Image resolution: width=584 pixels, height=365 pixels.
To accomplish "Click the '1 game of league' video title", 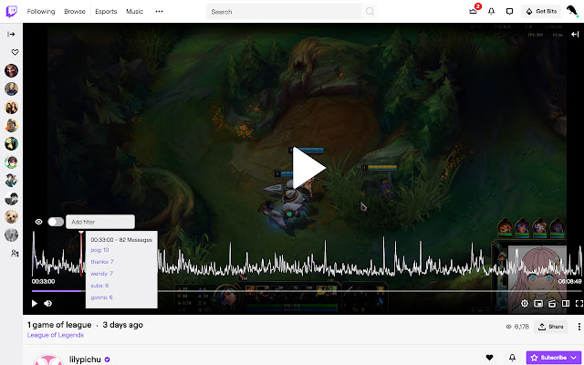I will [59, 325].
